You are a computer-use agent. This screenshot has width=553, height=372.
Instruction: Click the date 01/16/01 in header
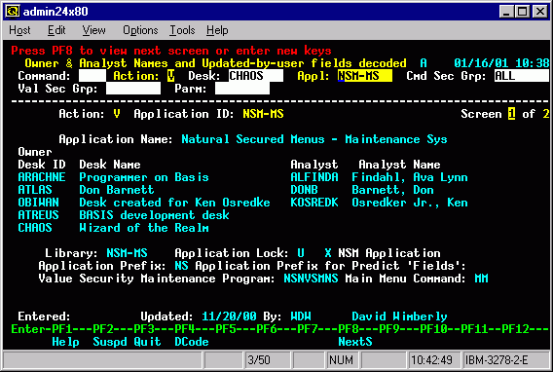pos(481,63)
